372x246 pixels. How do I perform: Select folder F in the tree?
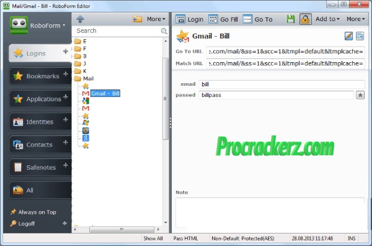(x=81, y=48)
